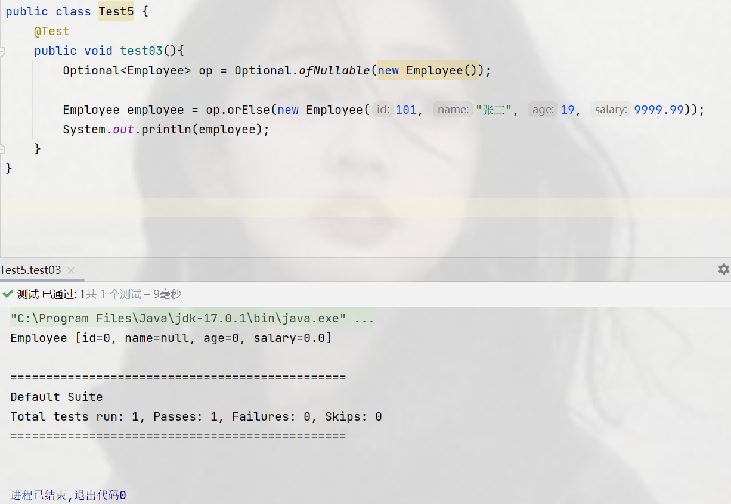Click the 进程已结束 exit code line
The image size is (731, 504).
pyautogui.click(x=68, y=495)
